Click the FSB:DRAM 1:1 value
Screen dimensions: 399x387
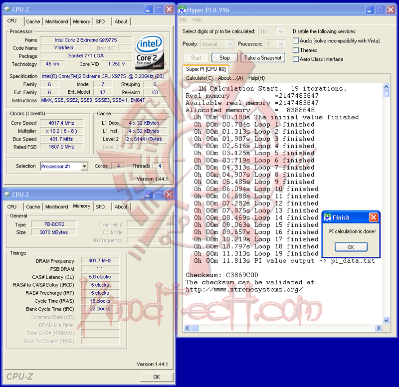click(100, 269)
